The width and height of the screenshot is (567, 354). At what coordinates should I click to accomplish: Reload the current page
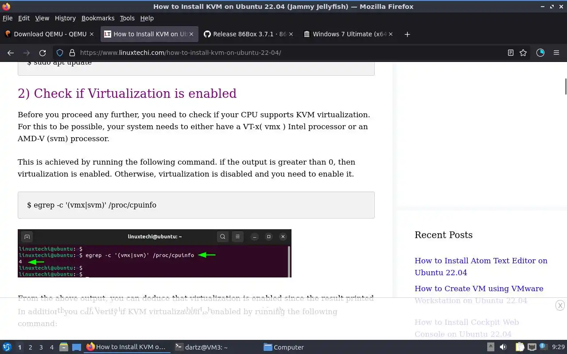tap(43, 53)
